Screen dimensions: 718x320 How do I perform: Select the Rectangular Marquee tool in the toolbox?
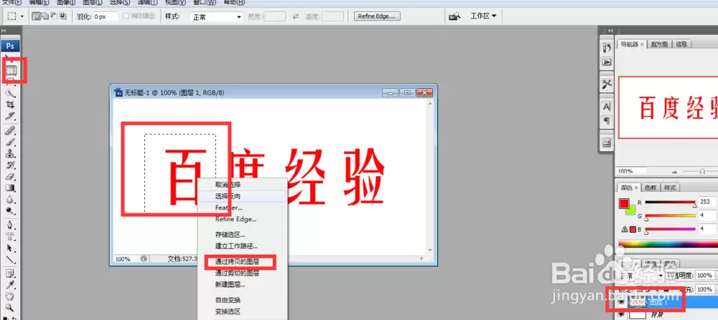[11, 71]
